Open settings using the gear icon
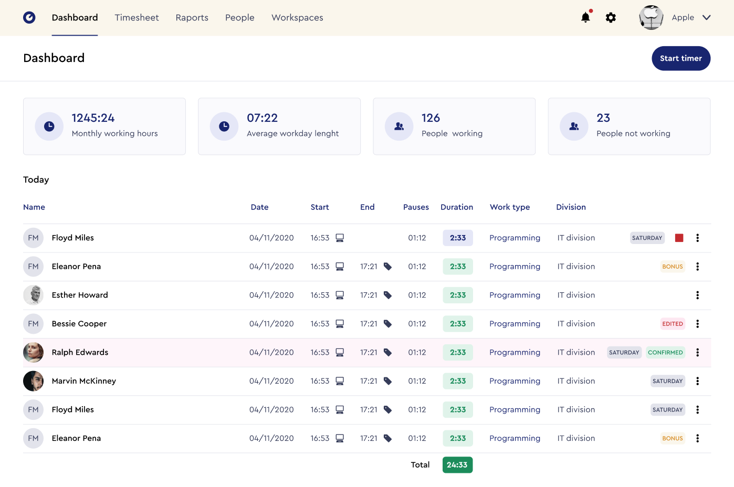Screen dimensions: 734x487 pos(611,17)
